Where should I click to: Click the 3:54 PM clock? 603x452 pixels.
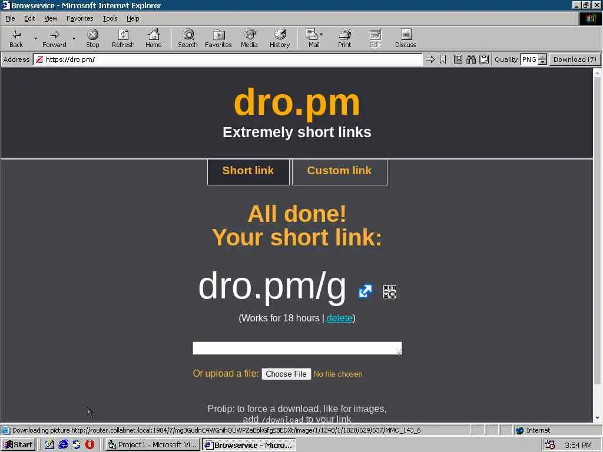tap(578, 445)
